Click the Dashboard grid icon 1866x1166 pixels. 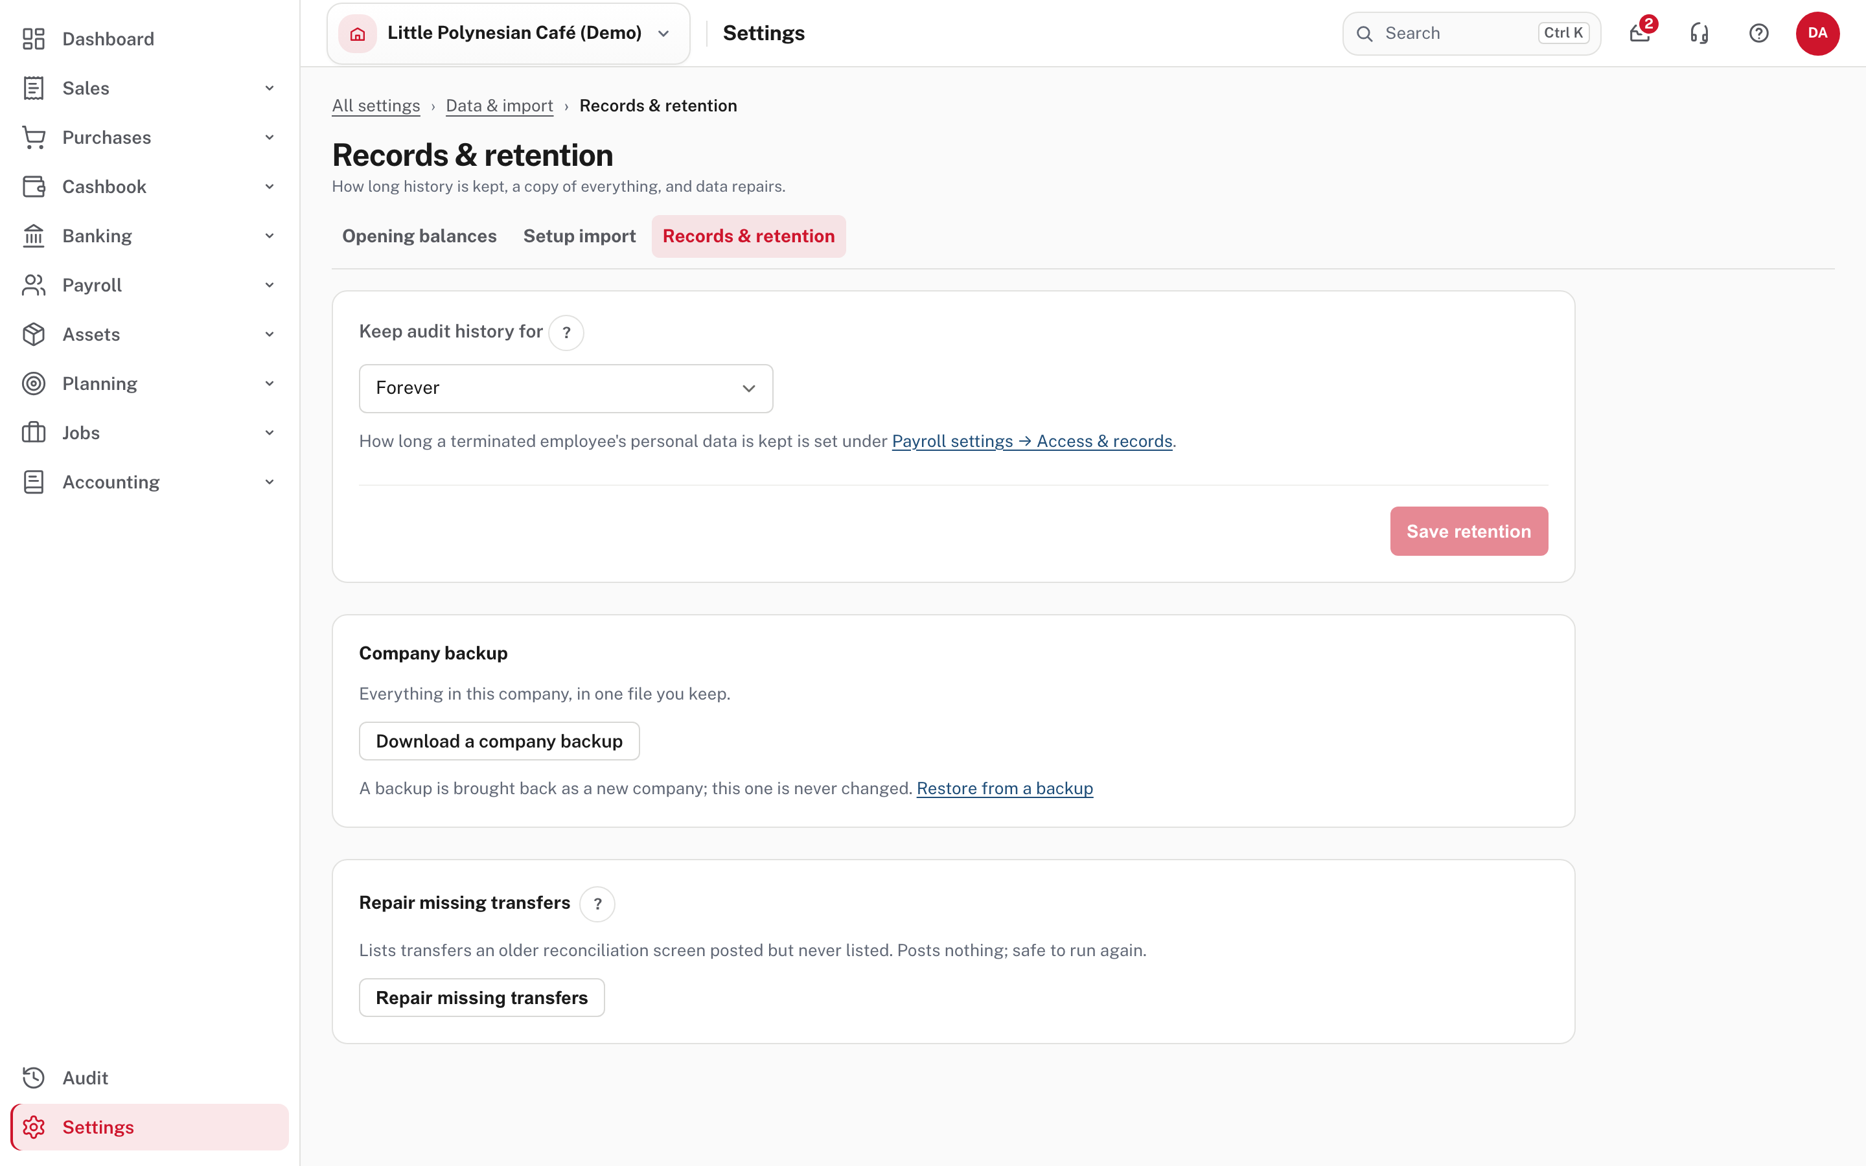(x=34, y=39)
